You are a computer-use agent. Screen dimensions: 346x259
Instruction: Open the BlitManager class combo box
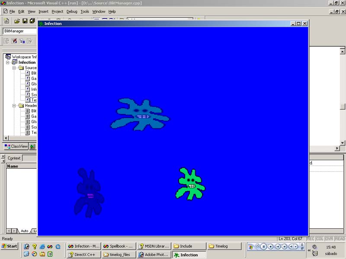tap(19, 31)
